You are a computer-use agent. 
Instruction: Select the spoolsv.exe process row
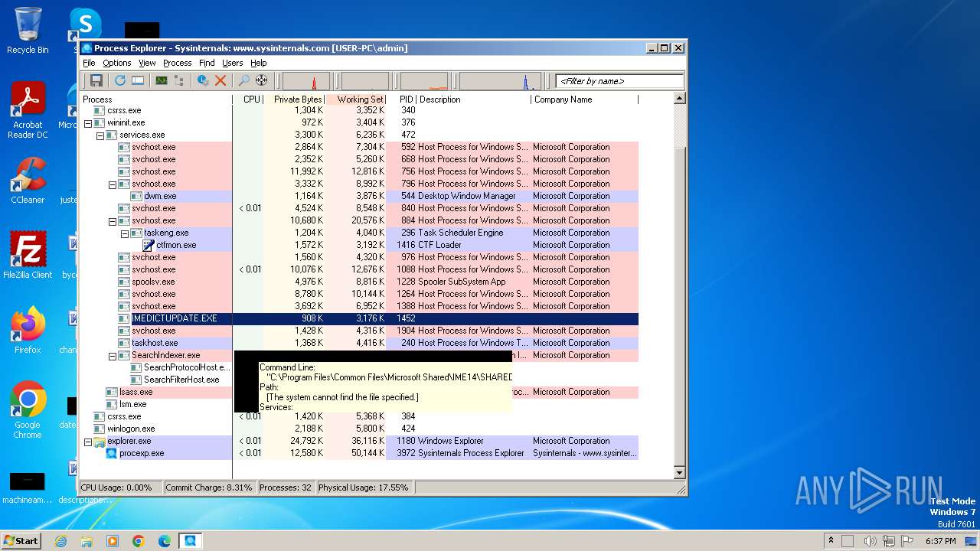click(359, 282)
